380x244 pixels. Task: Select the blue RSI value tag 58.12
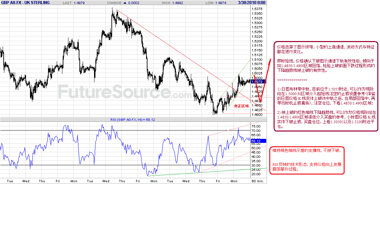point(258,141)
